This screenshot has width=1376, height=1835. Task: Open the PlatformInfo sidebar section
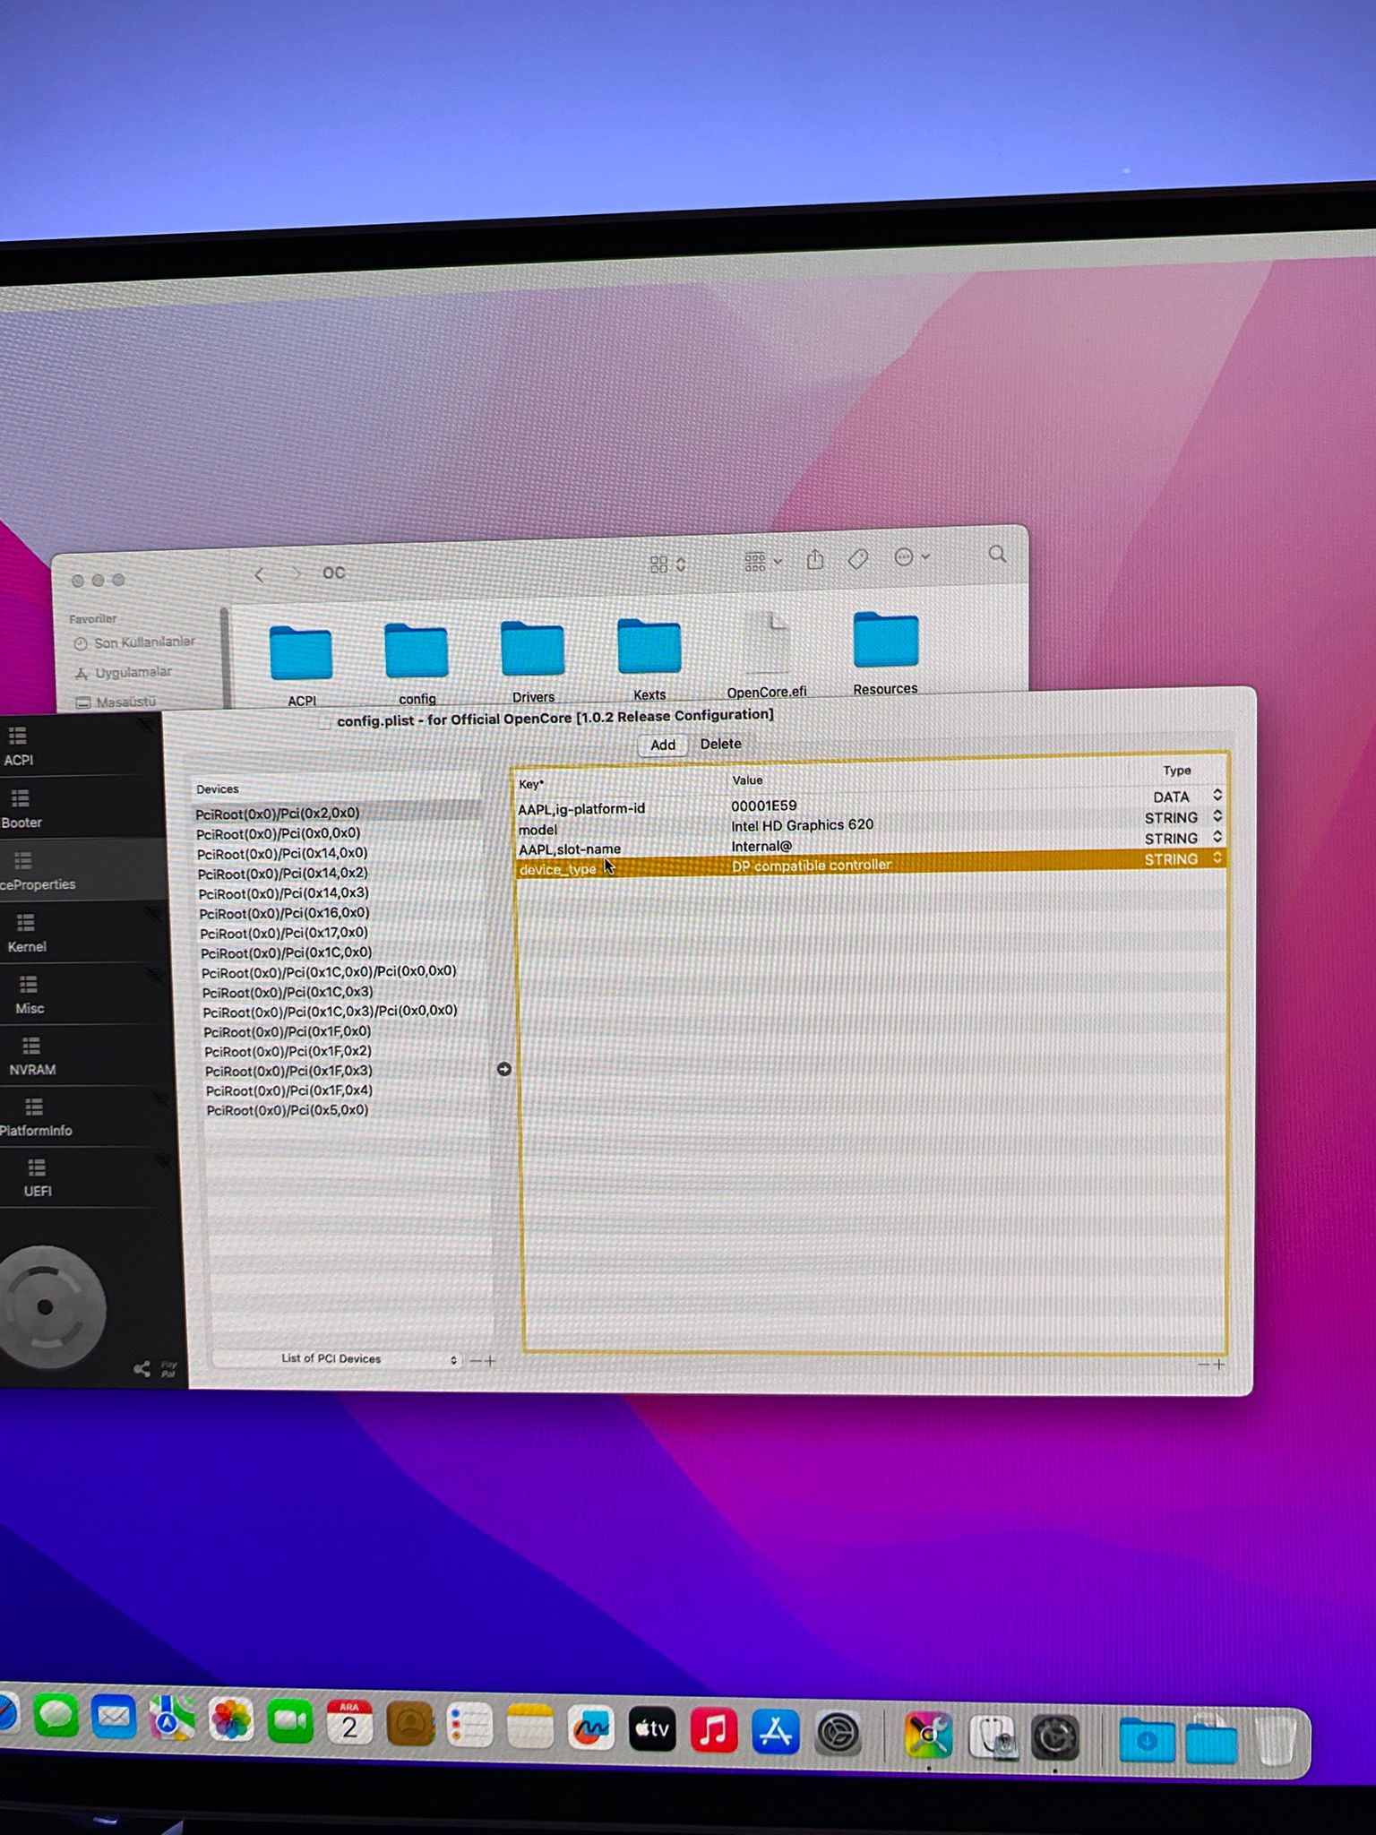[35, 1116]
